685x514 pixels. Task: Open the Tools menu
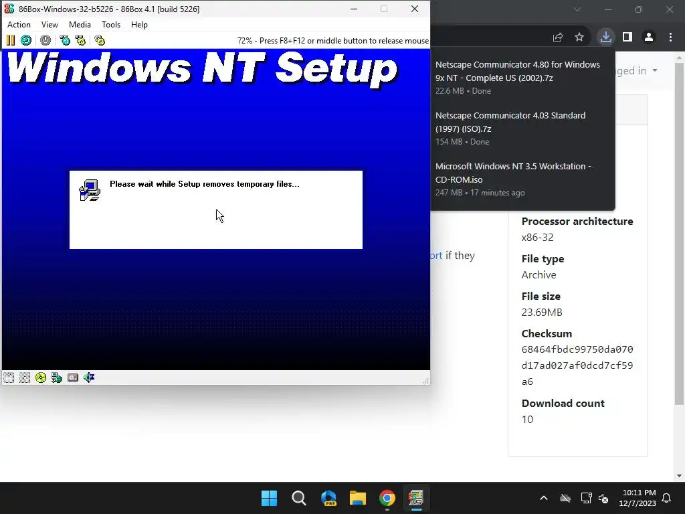111,25
